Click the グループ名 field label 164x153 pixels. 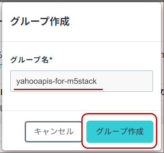click(29, 59)
